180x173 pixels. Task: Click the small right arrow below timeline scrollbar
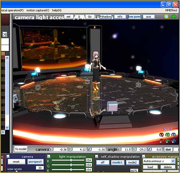point(3,132)
